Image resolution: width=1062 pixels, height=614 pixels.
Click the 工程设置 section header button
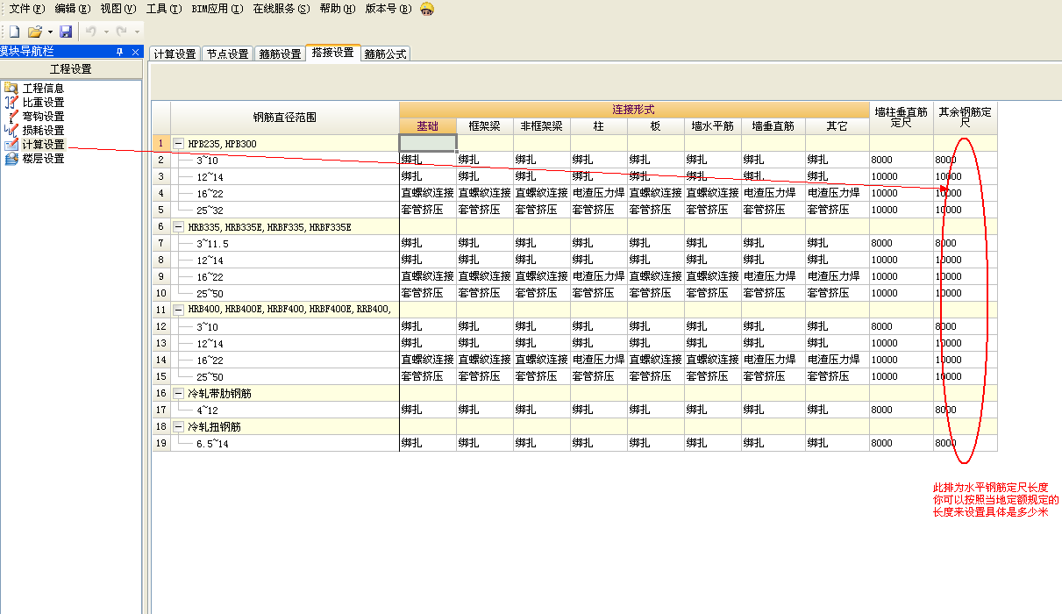[x=70, y=69]
